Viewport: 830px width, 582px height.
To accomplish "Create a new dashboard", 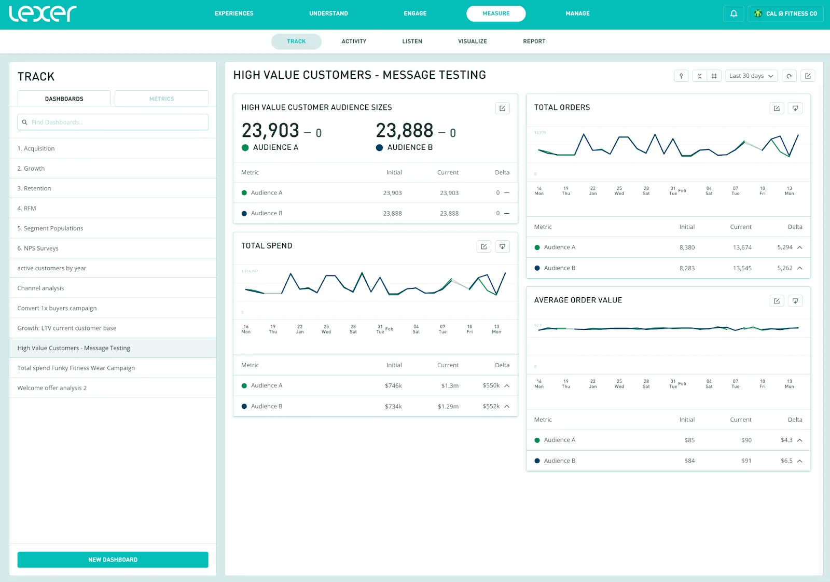I will click(x=113, y=560).
